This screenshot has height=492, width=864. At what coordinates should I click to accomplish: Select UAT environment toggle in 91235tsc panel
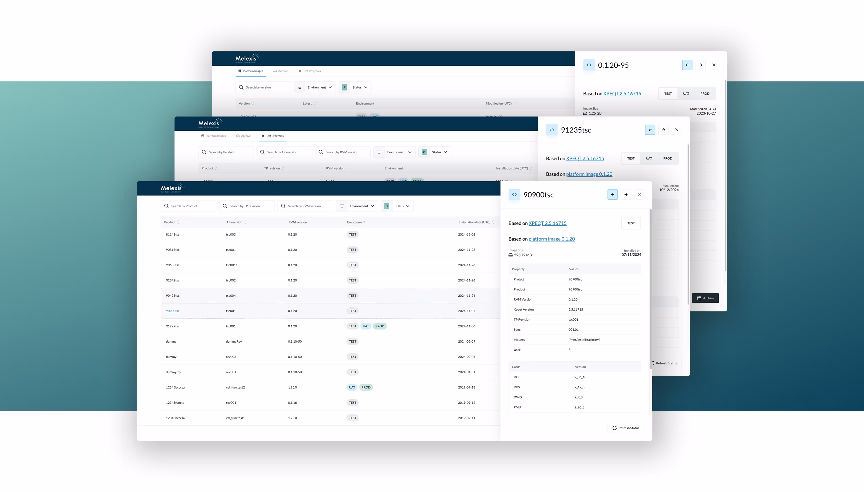648,159
